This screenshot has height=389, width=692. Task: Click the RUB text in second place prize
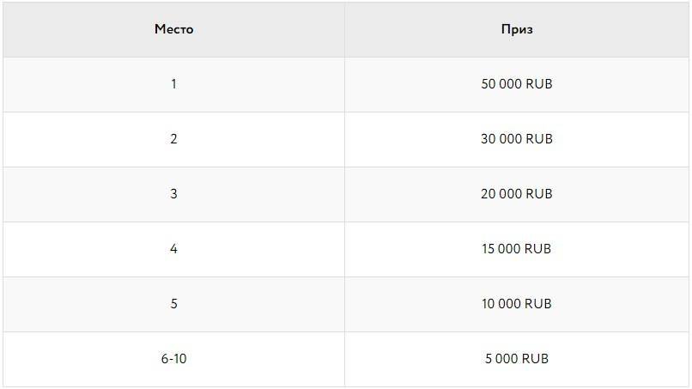point(539,139)
